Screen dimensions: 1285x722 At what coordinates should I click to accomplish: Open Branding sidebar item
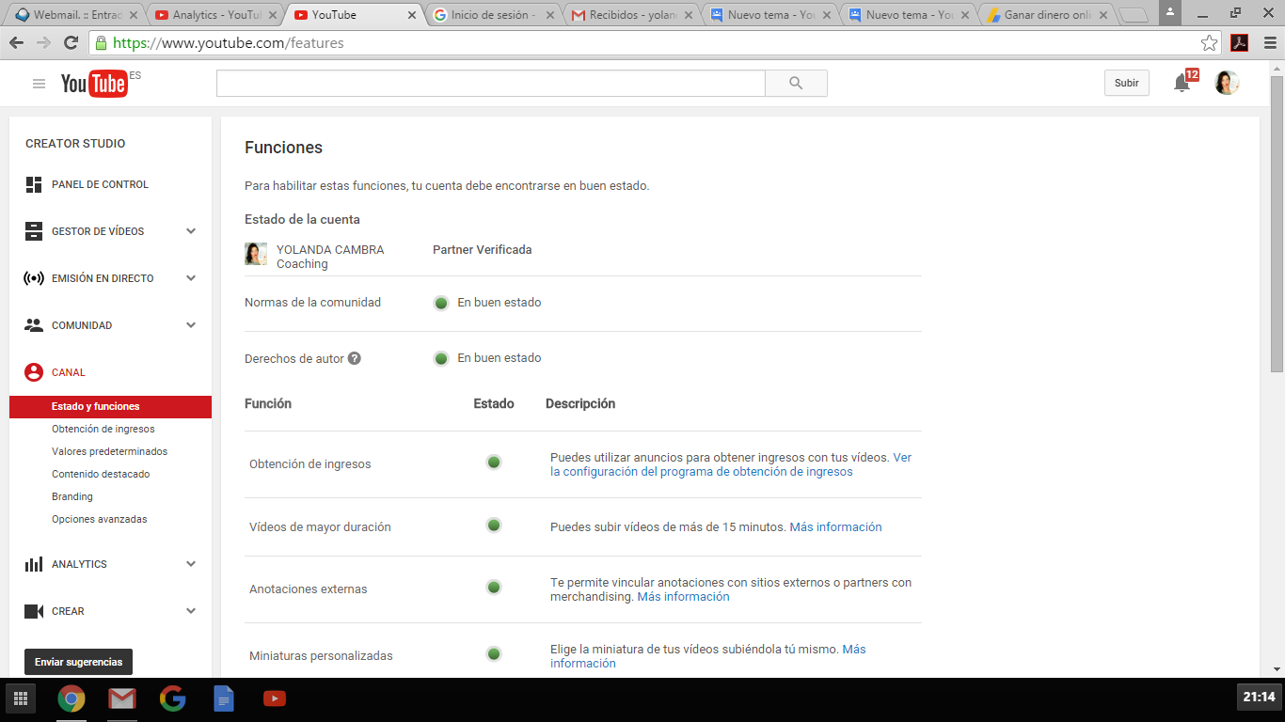coord(72,496)
